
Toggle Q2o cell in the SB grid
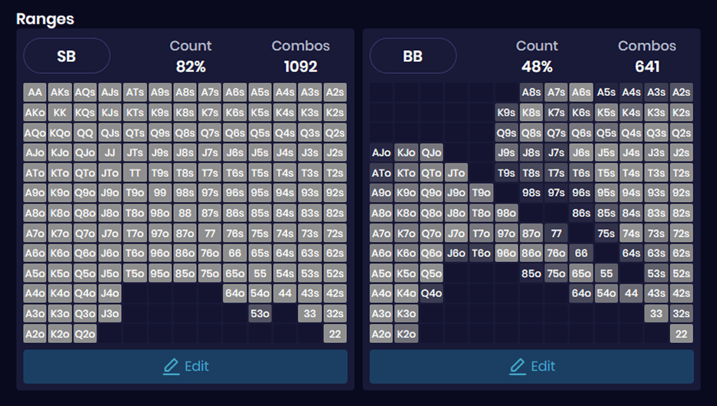[x=85, y=334]
